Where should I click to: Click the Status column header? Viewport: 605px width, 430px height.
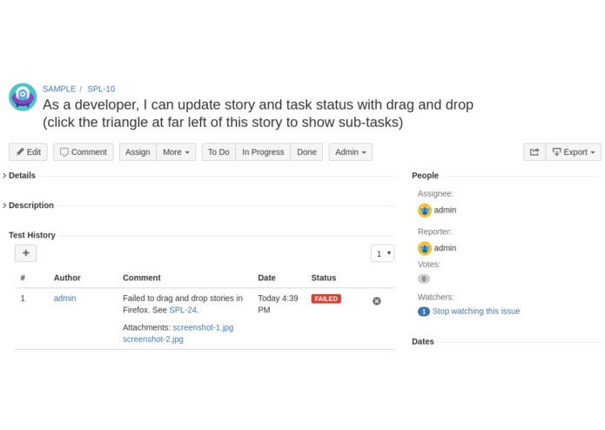[x=324, y=278]
